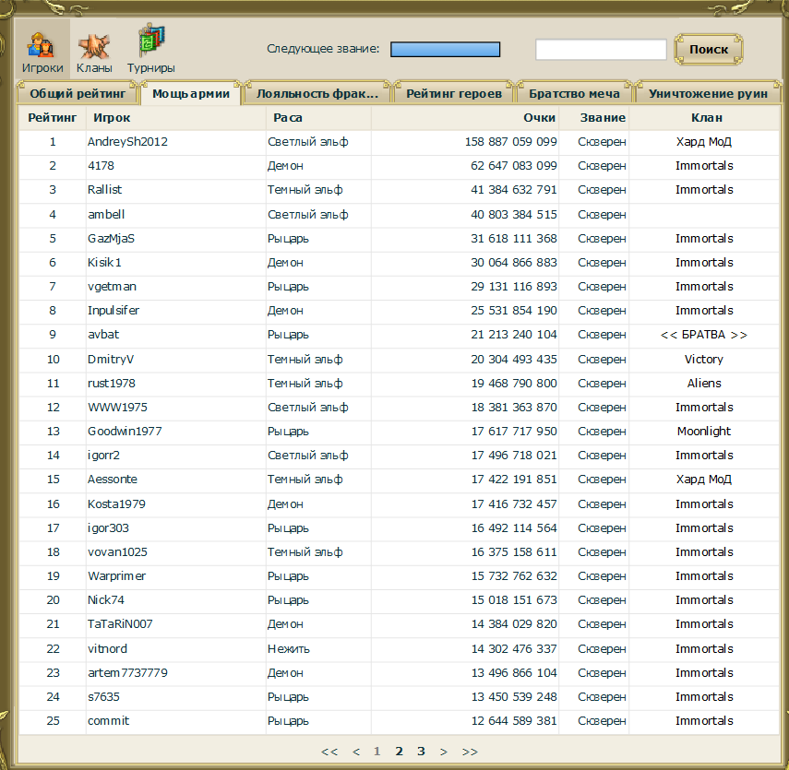Switch to the Рейтинг героев tab

(x=454, y=93)
